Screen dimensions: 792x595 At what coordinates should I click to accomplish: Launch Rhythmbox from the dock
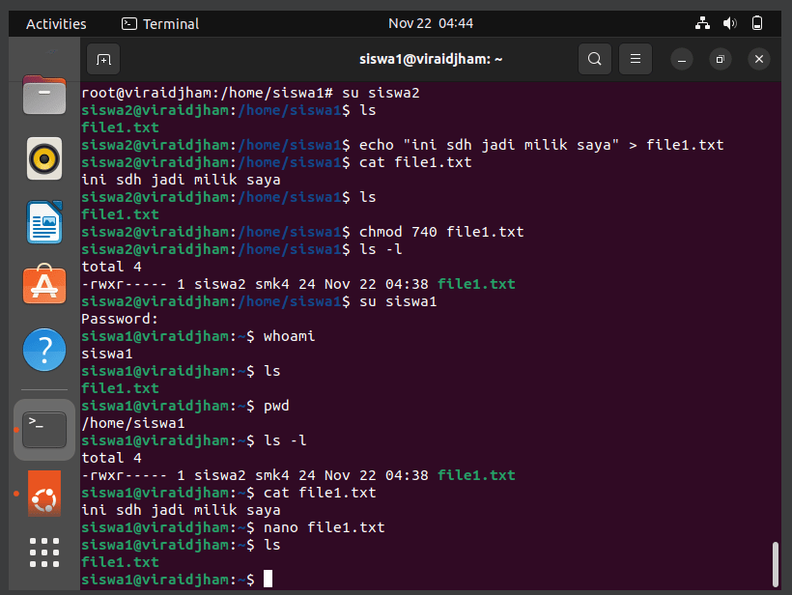click(44, 158)
